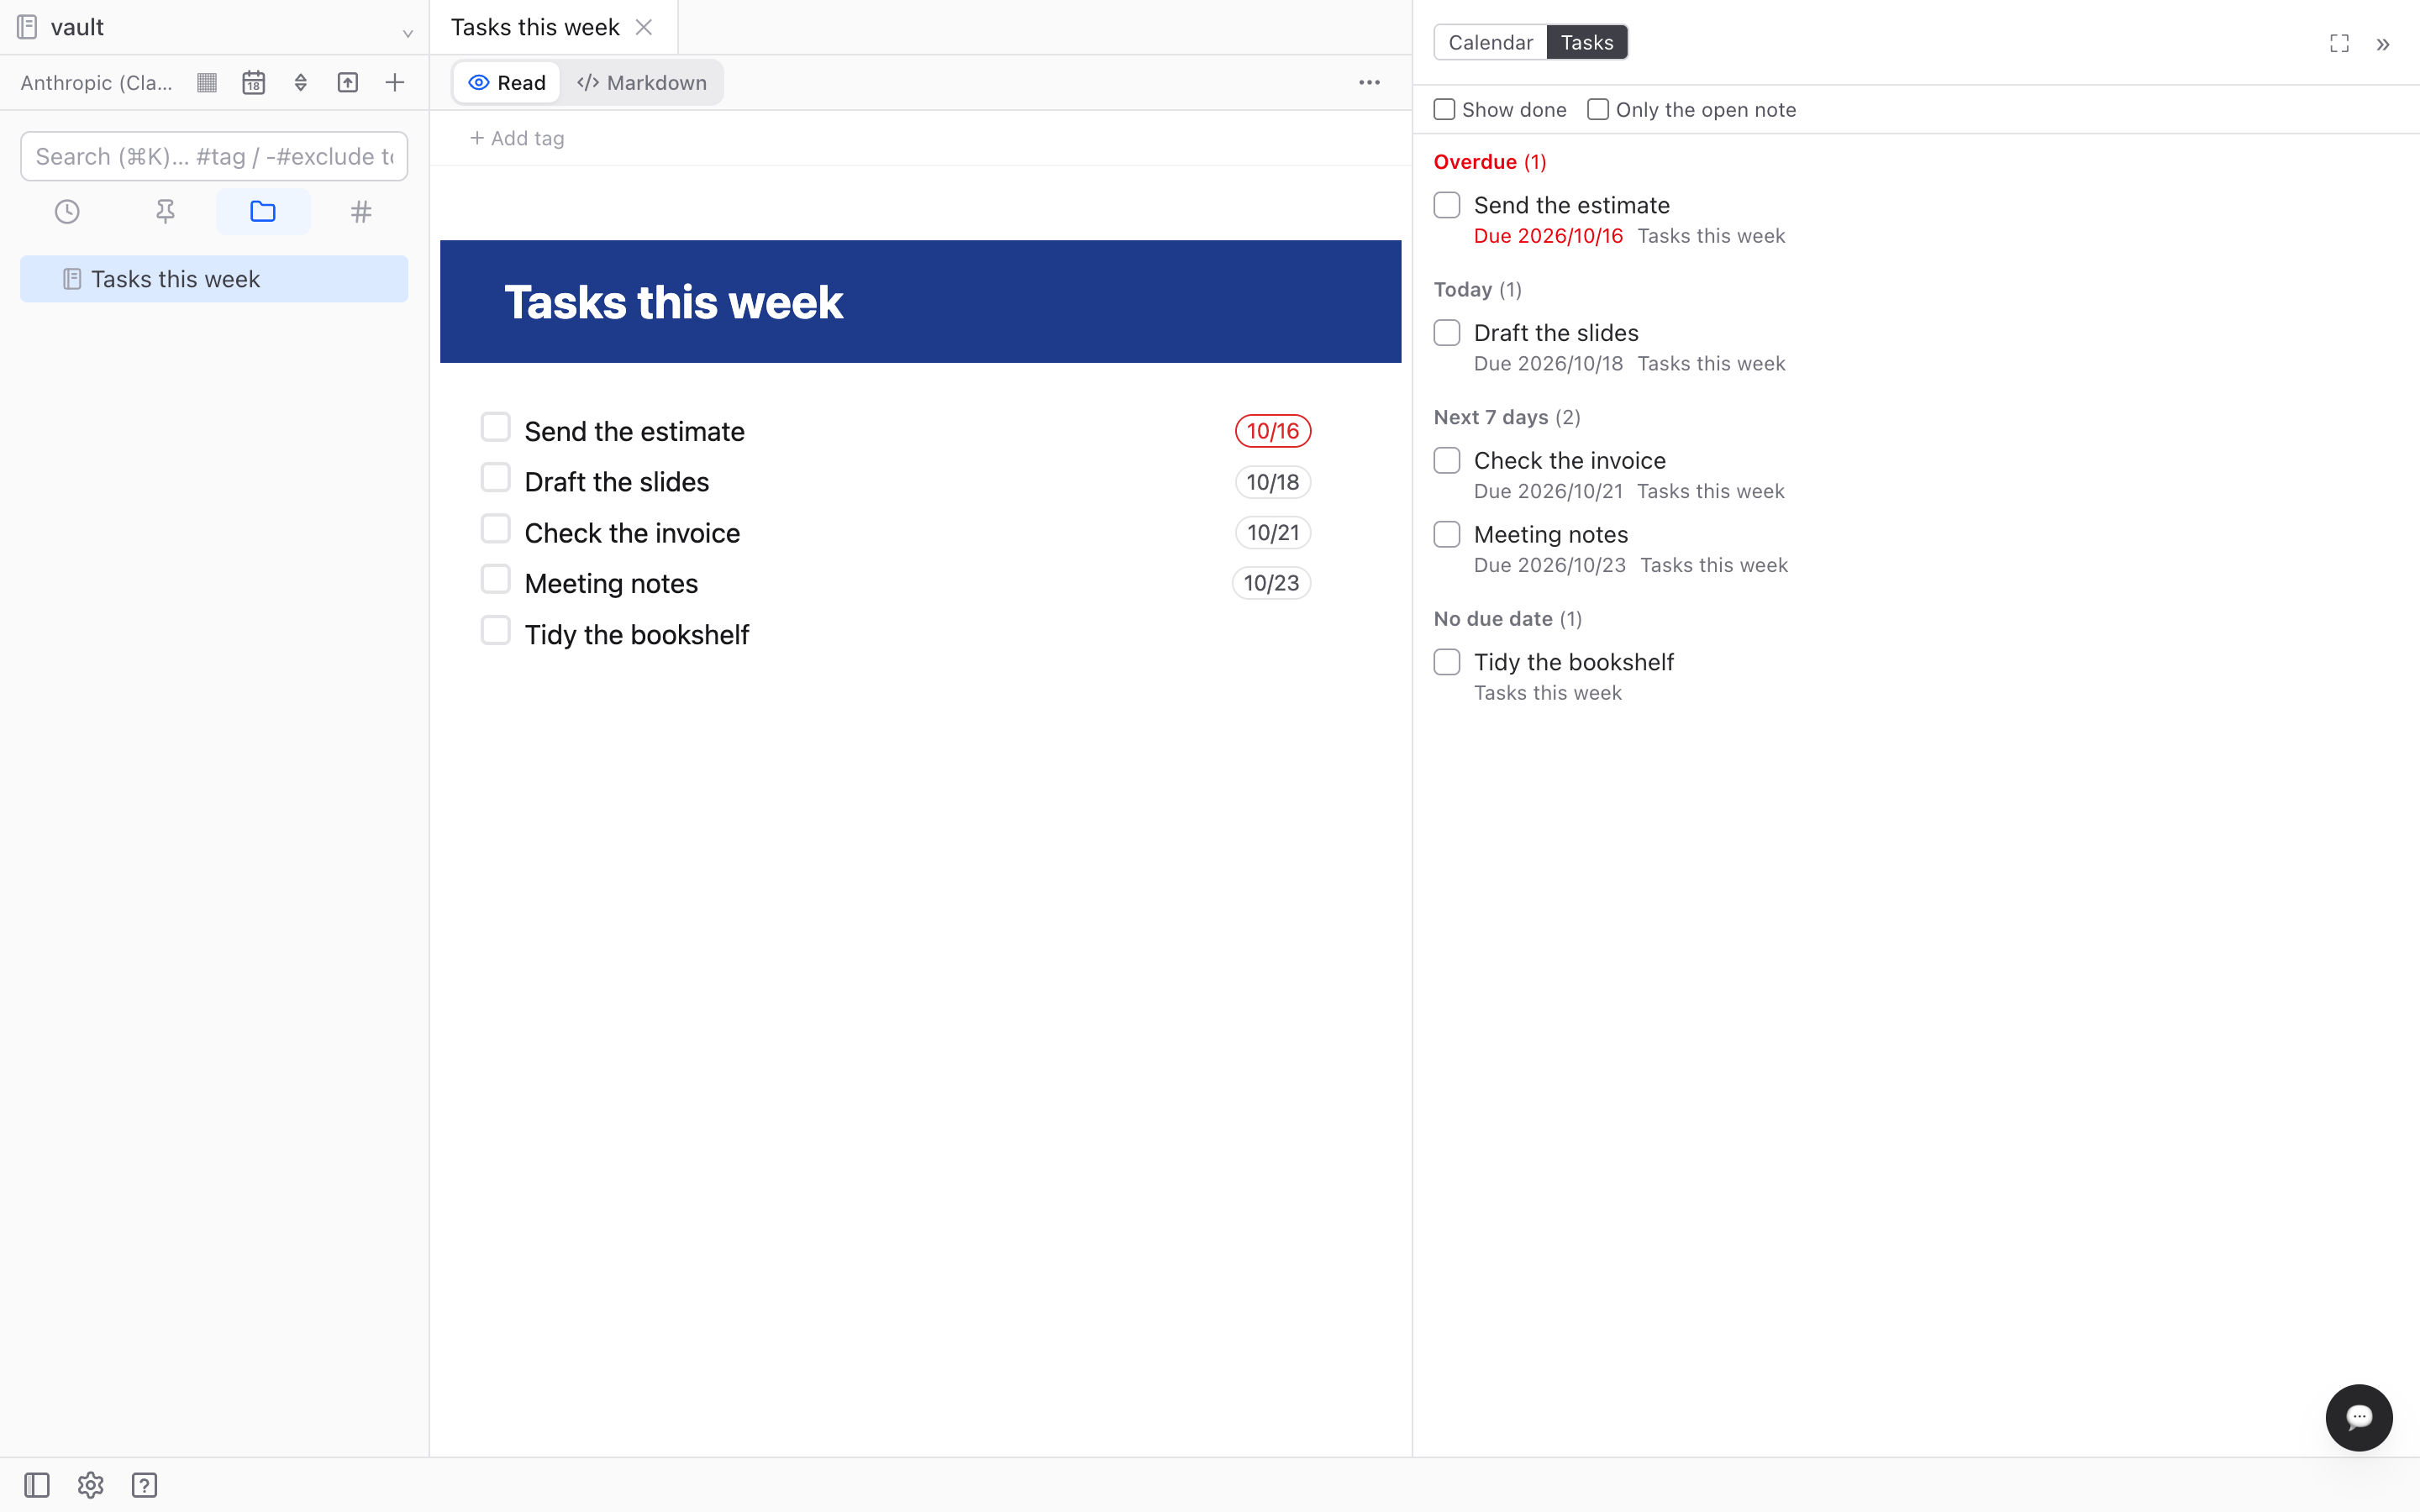The height and width of the screenshot is (1512, 2420).
Task: Expand right panel to fullscreen
Action: [x=2339, y=43]
